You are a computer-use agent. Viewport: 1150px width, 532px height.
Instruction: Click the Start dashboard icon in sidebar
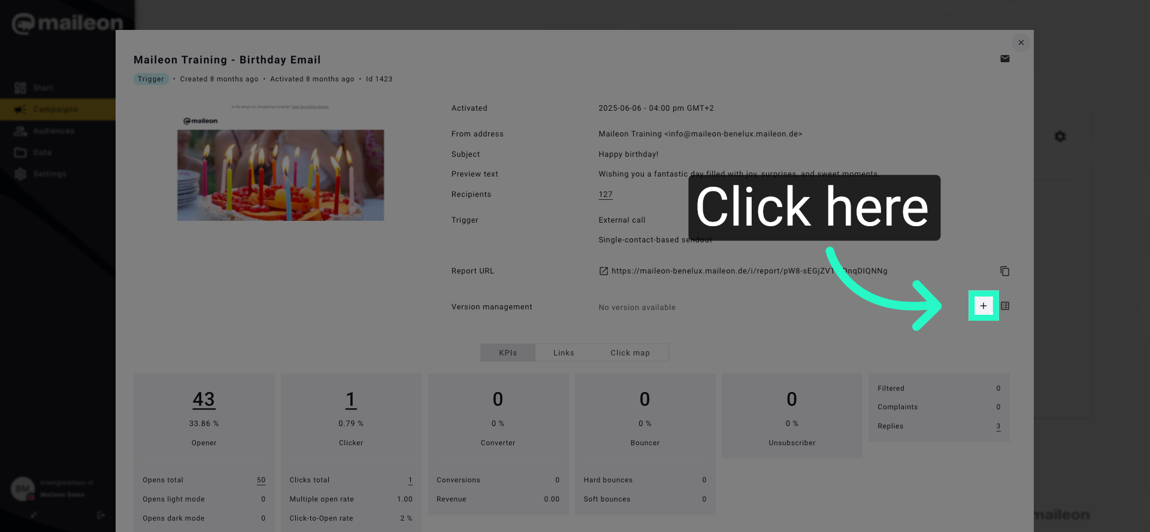(20, 88)
